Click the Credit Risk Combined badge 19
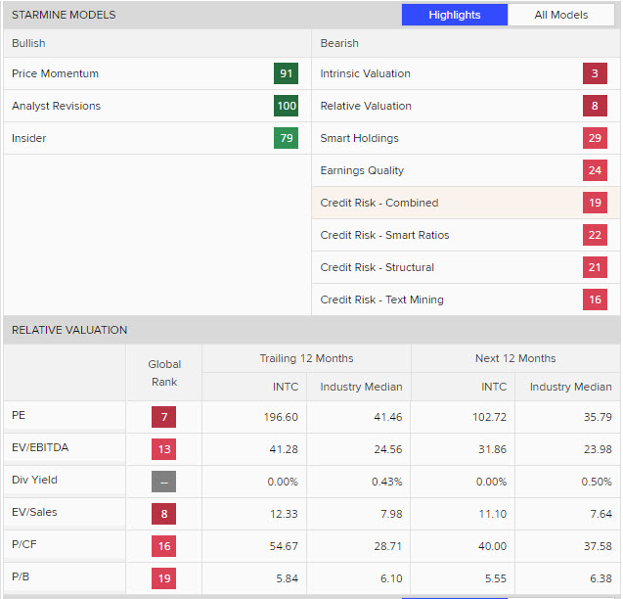 pyautogui.click(x=595, y=203)
